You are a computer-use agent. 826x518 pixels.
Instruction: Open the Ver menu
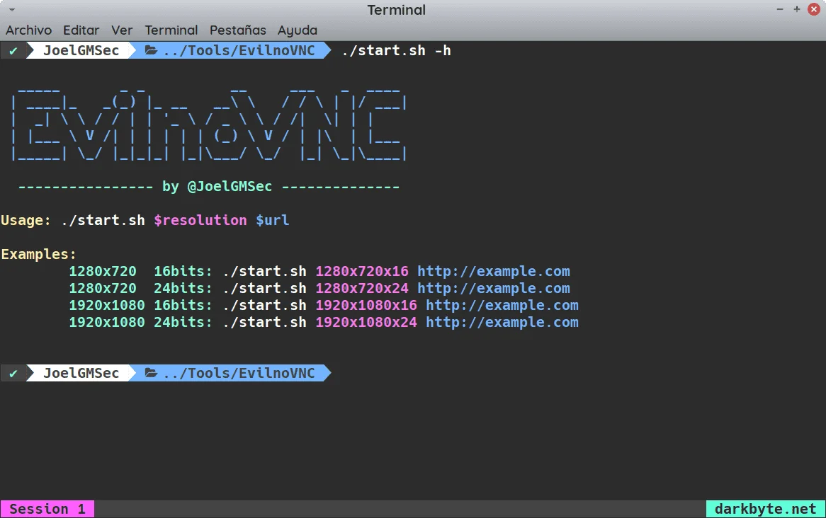tap(122, 30)
